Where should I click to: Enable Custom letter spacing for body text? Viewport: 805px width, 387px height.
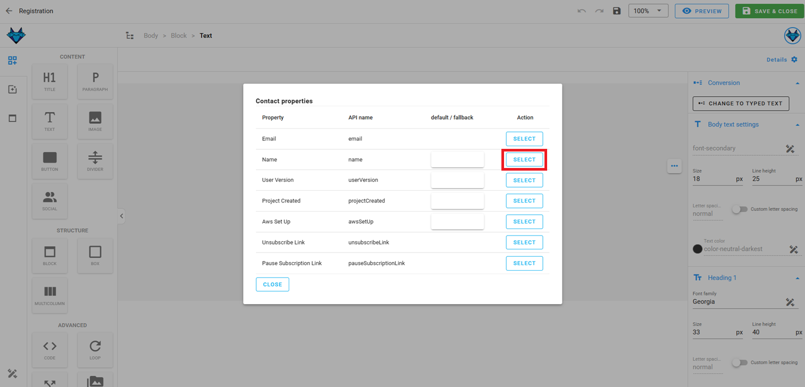[740, 209]
